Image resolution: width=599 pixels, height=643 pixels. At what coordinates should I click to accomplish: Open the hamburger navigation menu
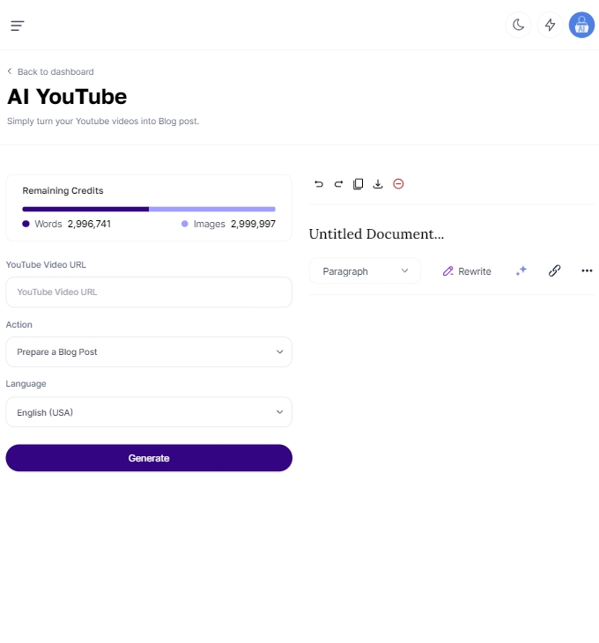coord(18,26)
